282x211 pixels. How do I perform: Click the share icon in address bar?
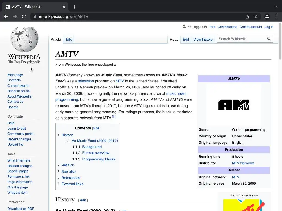tap(247, 16)
